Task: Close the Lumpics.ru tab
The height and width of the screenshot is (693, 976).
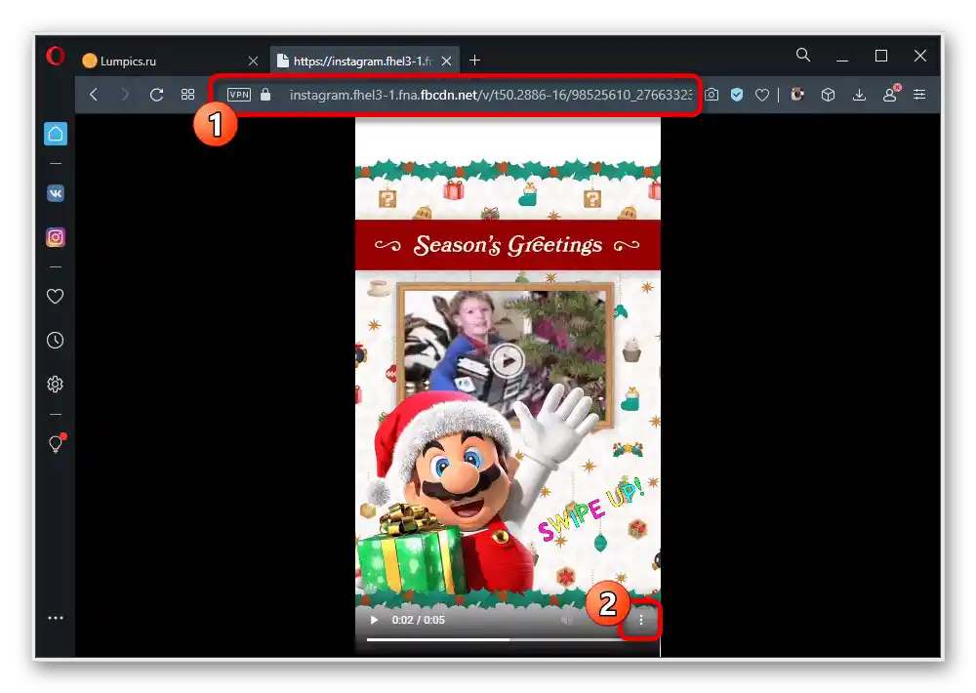Action: tap(253, 61)
